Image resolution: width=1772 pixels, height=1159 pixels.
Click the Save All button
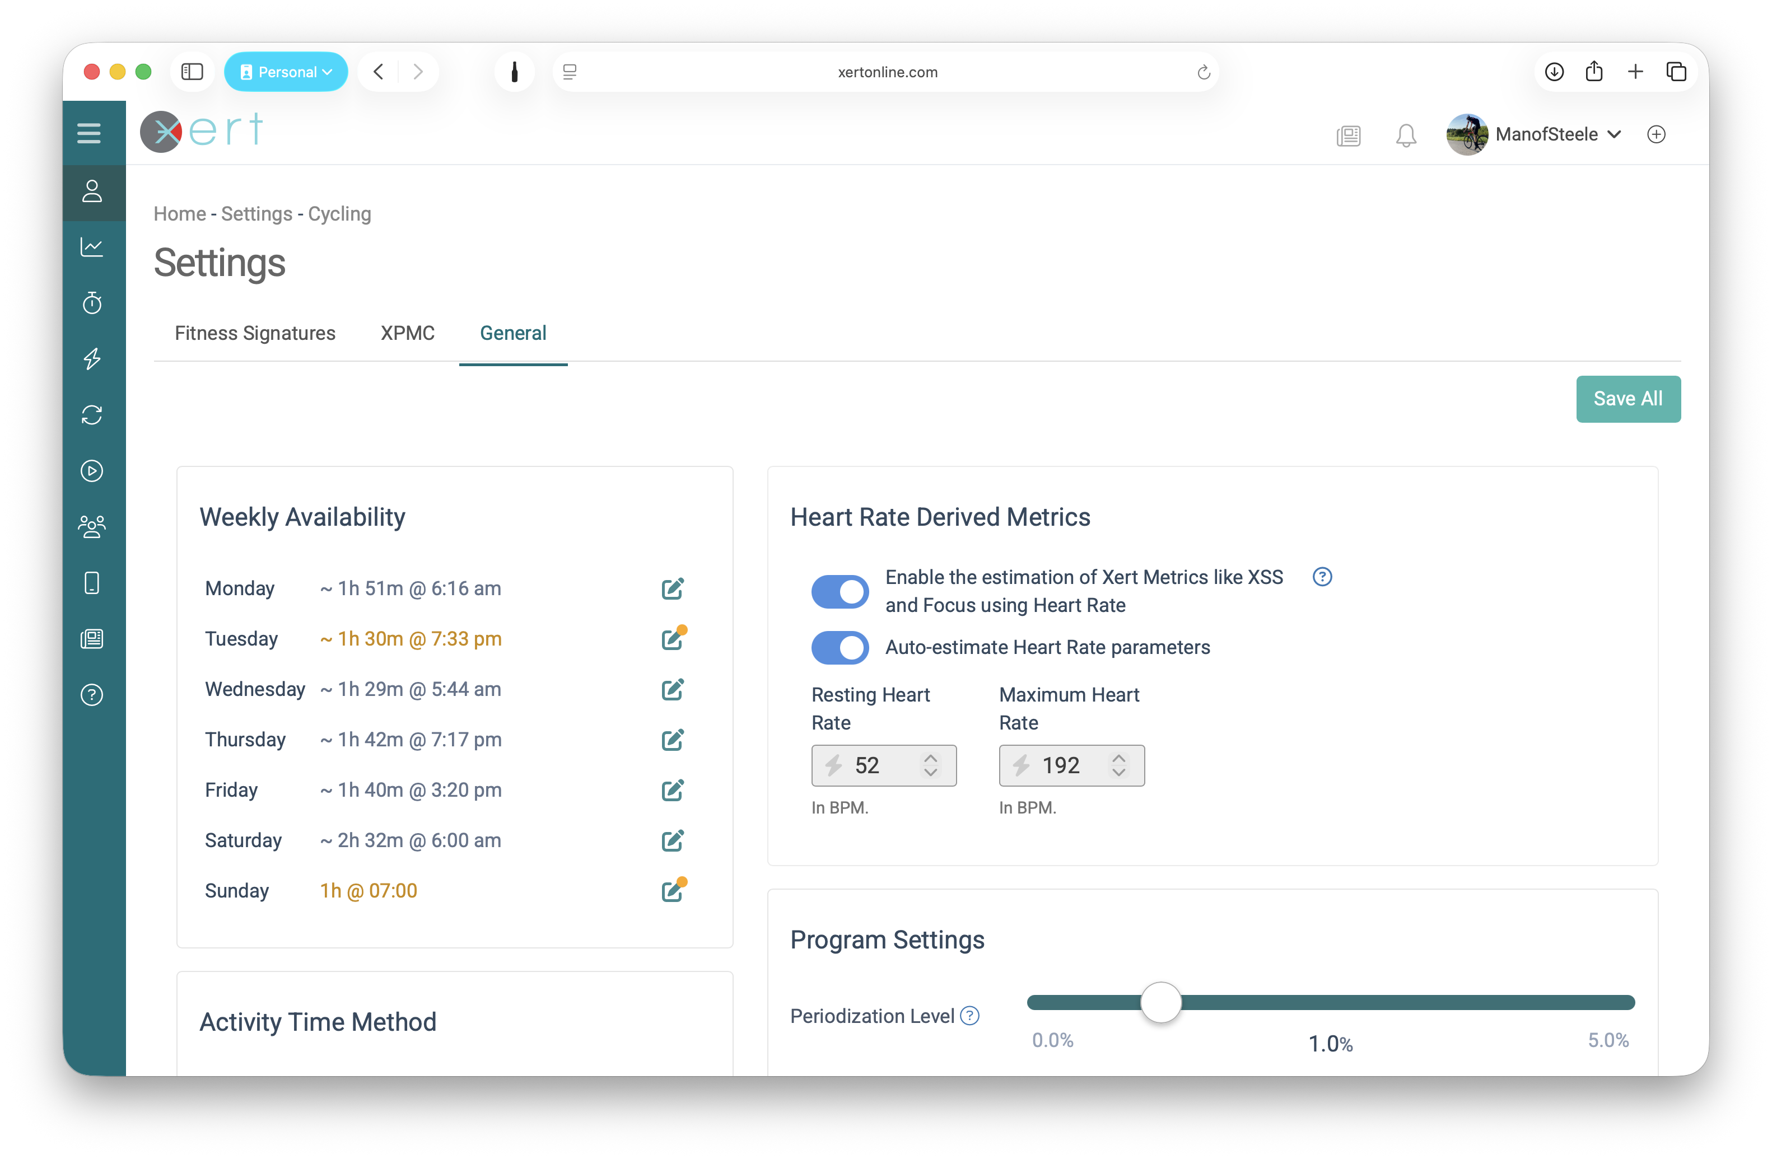click(1628, 399)
